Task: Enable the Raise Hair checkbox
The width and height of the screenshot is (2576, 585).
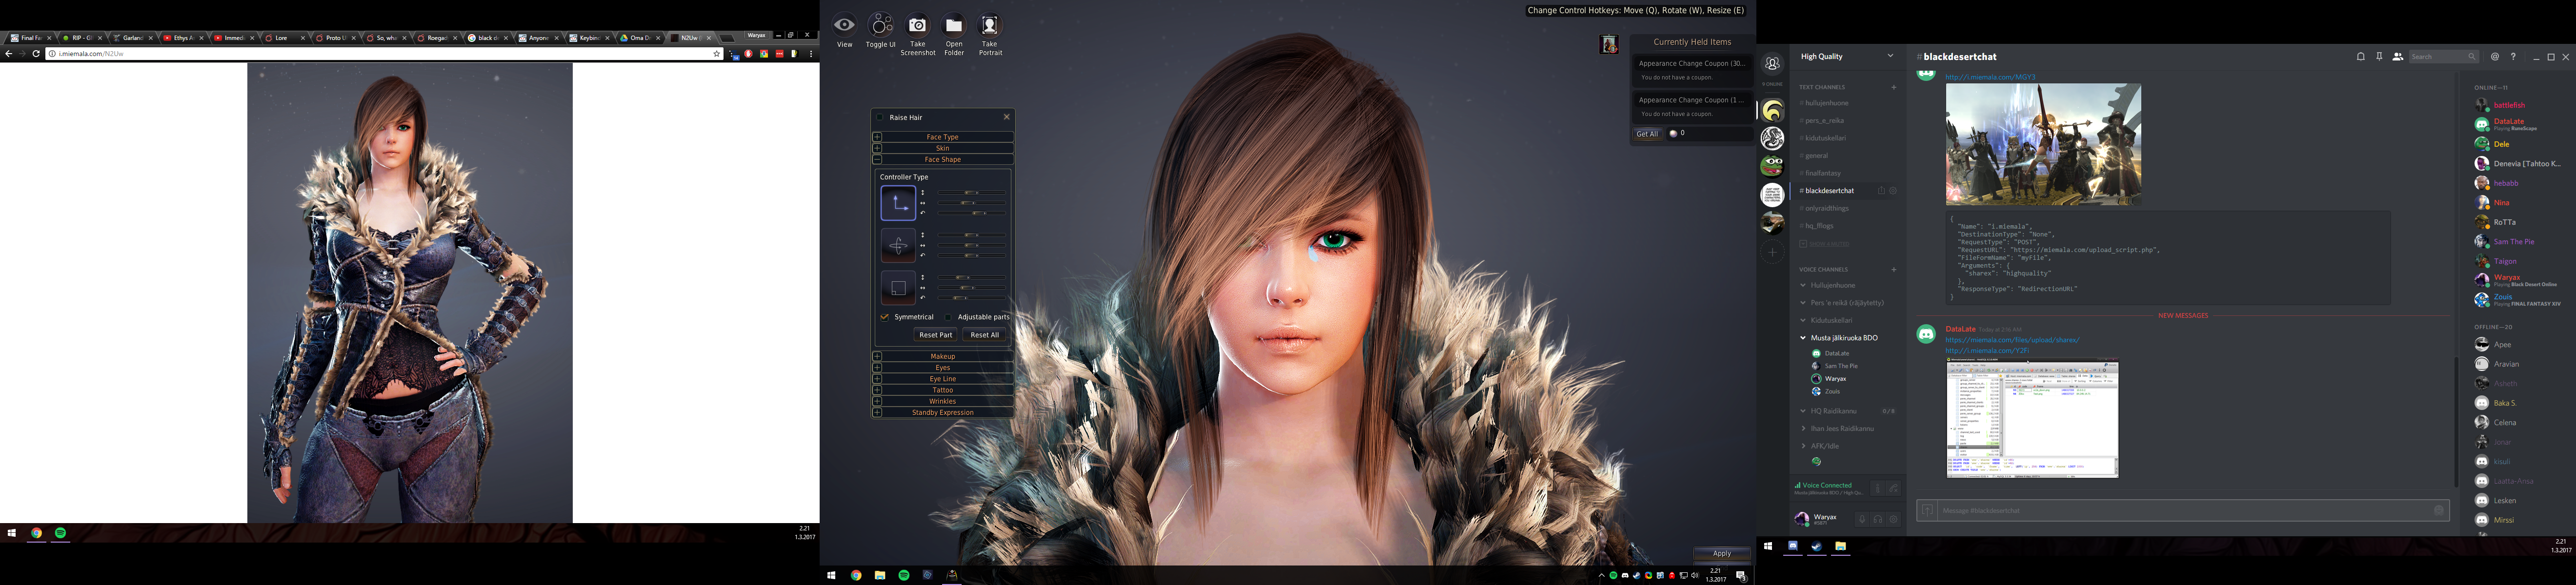Action: click(x=881, y=117)
